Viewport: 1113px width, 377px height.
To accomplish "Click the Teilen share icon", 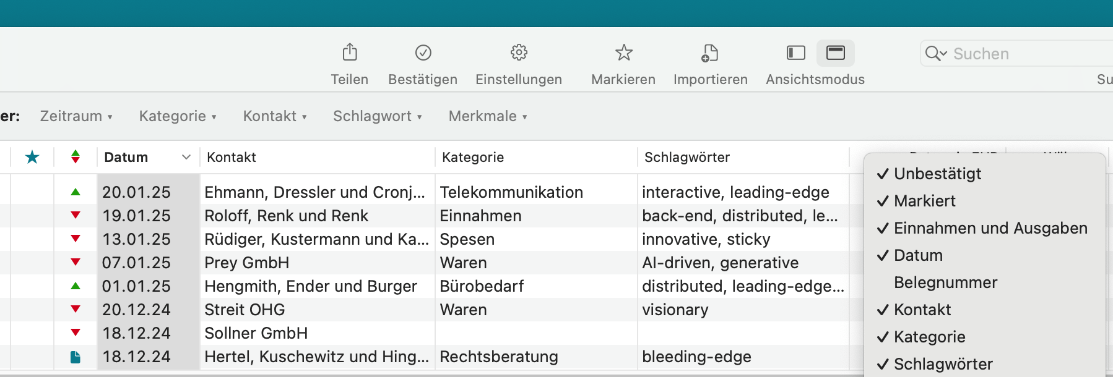I will (350, 53).
